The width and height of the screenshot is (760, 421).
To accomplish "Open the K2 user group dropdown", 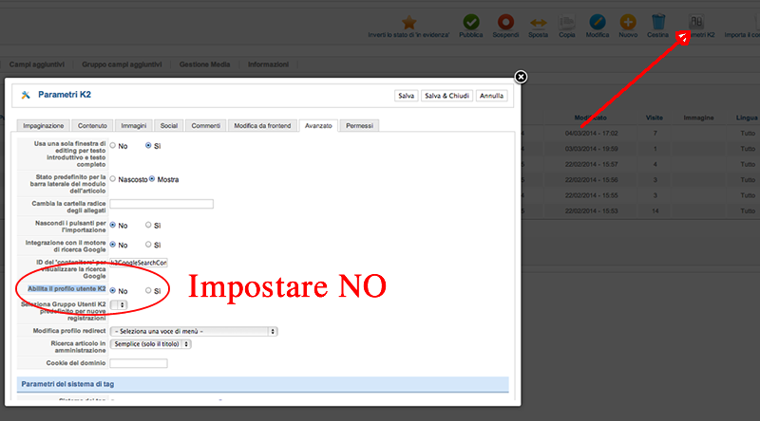I will point(119,305).
